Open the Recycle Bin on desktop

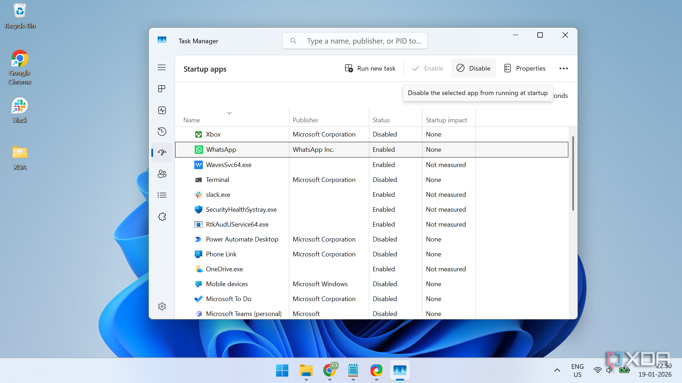[20, 16]
